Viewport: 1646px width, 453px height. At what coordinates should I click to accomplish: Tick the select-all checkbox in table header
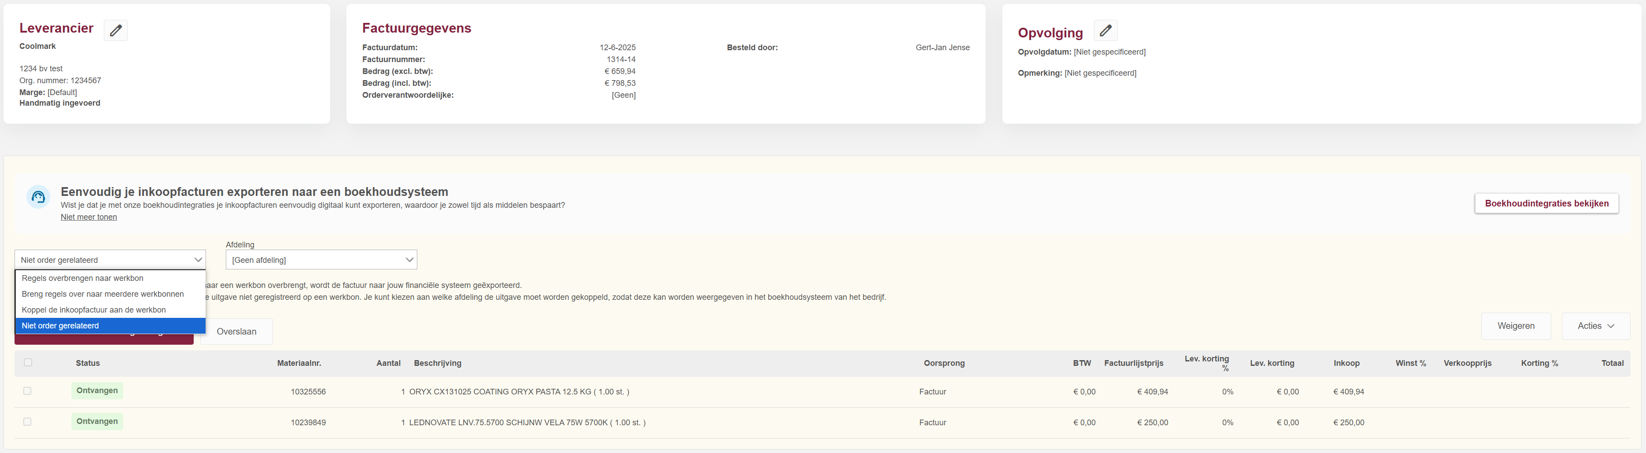click(x=28, y=362)
